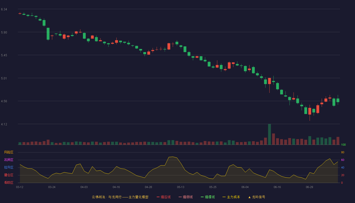Image resolution: width=355 pixels, height=203 pixels.
Task: Click the 04-03 date label
Action: 84,187
